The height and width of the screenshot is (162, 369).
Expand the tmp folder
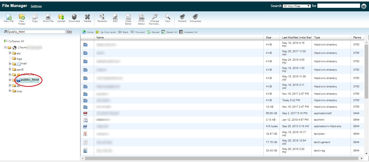click(x=10, y=91)
